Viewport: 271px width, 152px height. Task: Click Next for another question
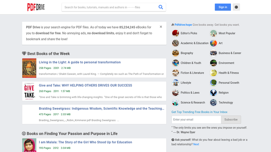point(196,144)
